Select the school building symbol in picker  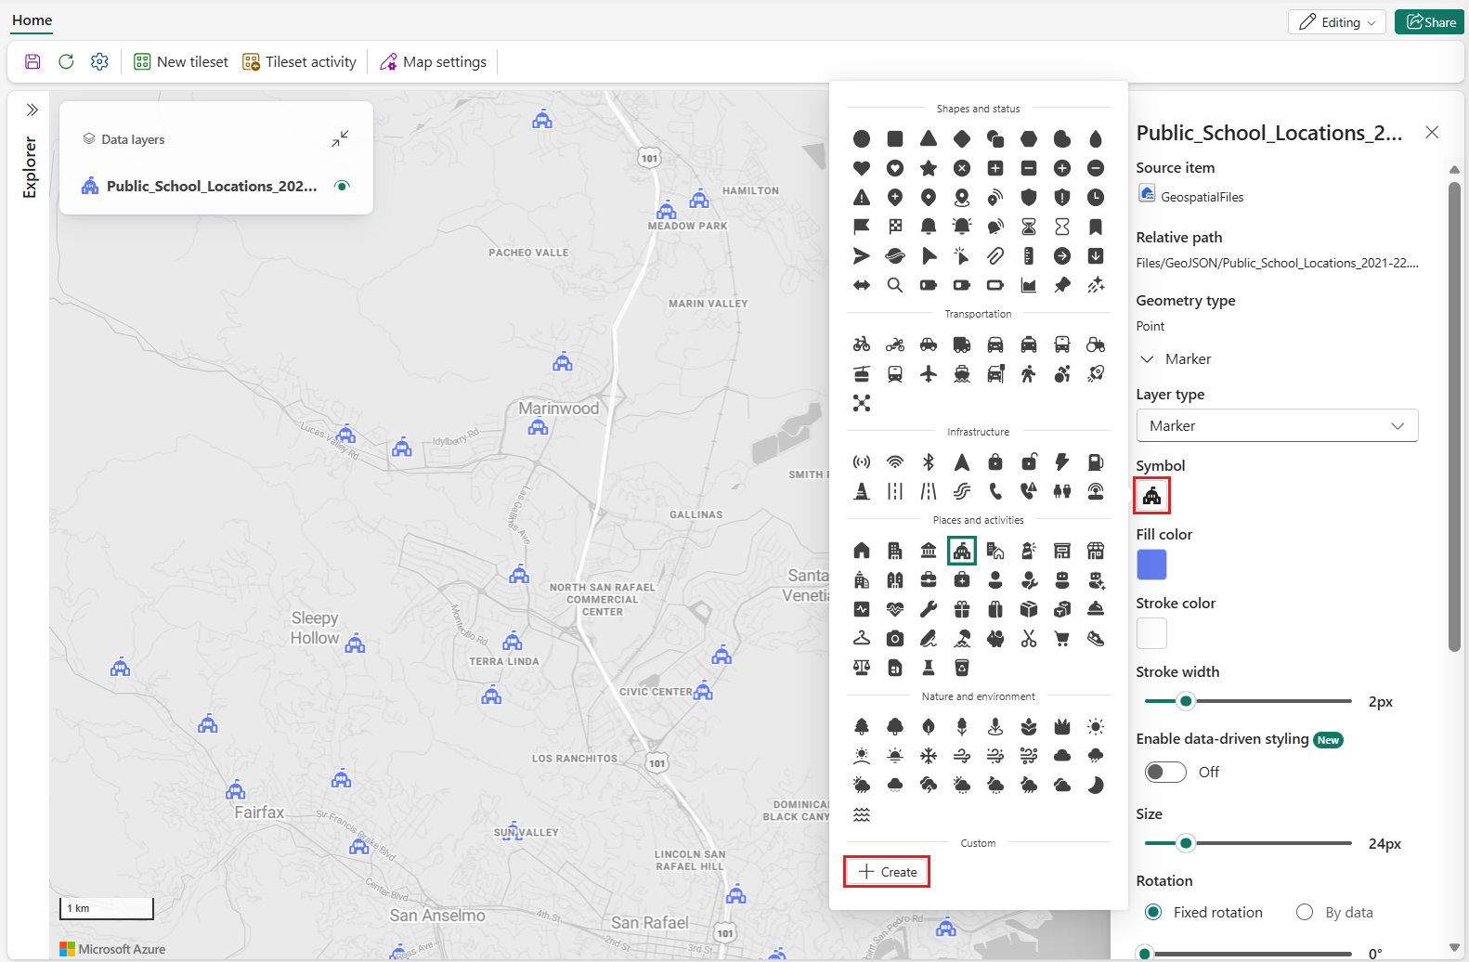962,551
